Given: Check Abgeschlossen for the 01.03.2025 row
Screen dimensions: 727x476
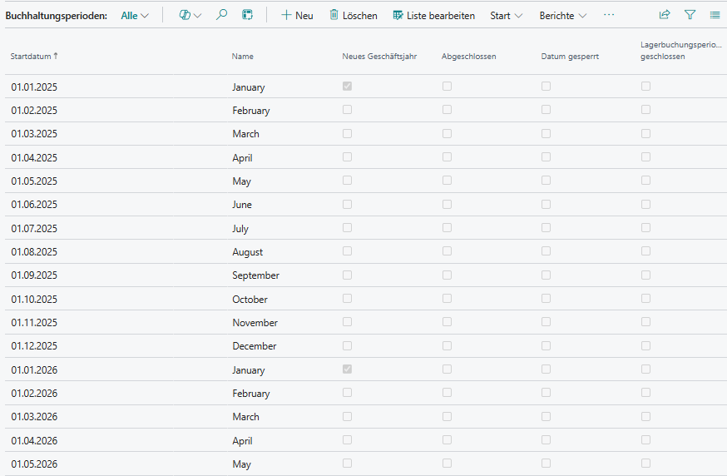Looking at the screenshot, I should point(447,133).
